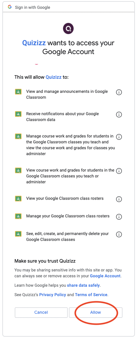
Task: Click Quizizz link in 'This will allow'
Action: point(54,77)
